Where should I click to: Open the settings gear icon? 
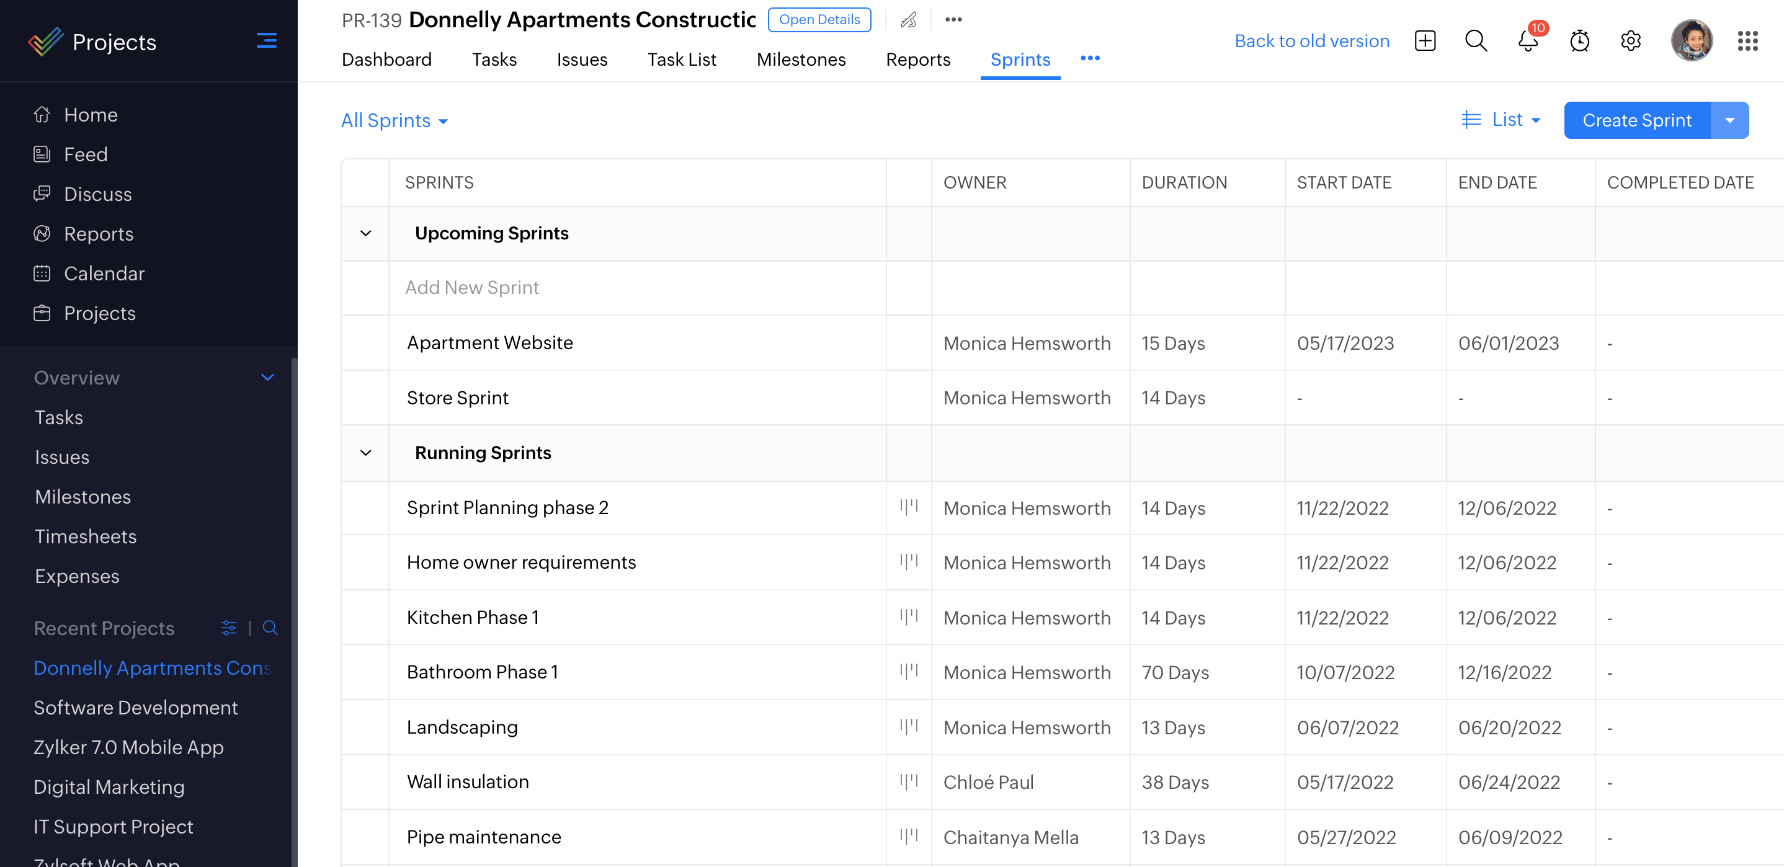point(1630,42)
